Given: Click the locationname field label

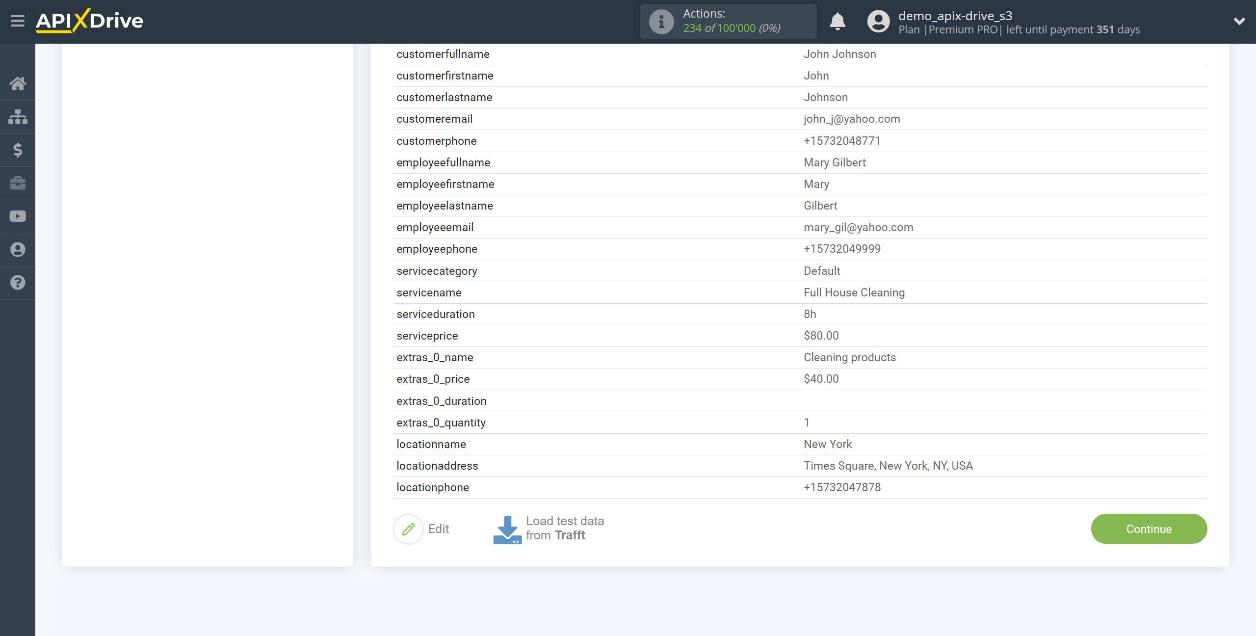Looking at the screenshot, I should (x=431, y=445).
